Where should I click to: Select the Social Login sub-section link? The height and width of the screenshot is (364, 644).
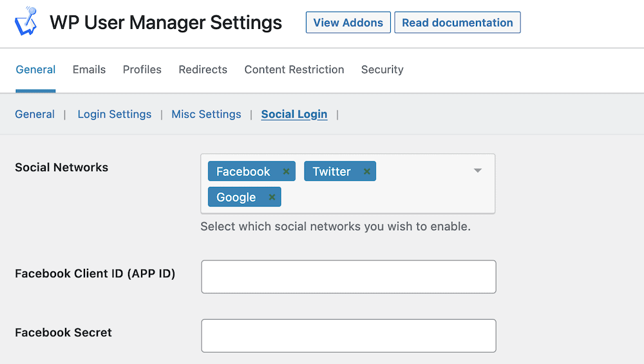point(294,114)
